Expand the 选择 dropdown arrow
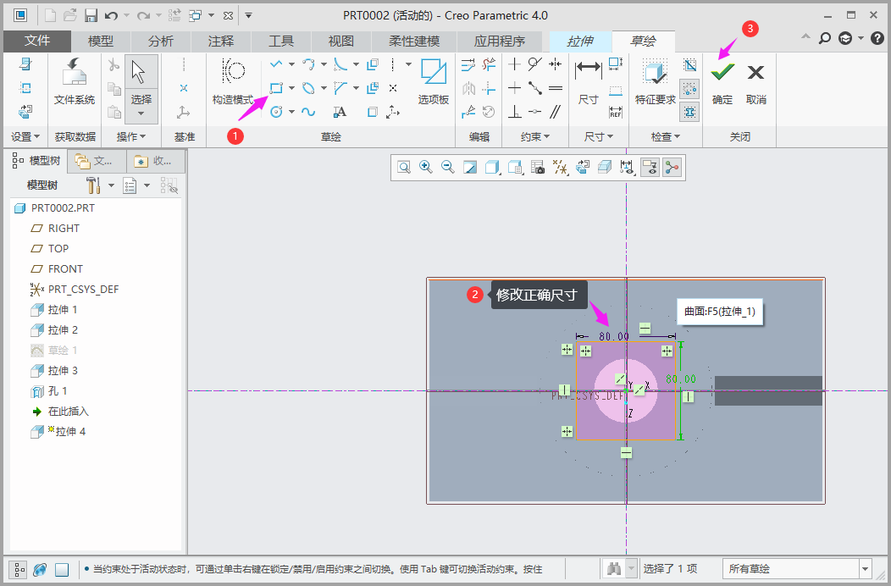Viewport: 891px width, 586px height. point(141,113)
